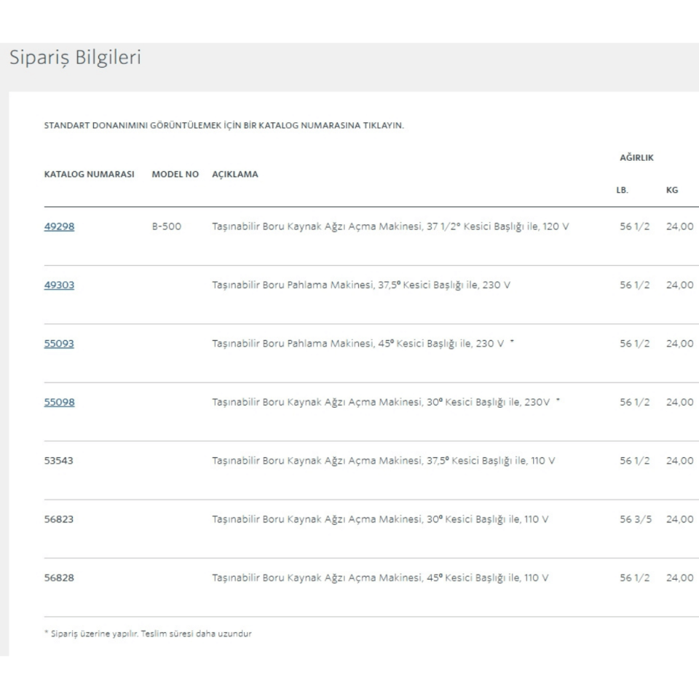The height and width of the screenshot is (699, 699).
Task: Click the Sipariş üzerine yapılır footnote
Action: pos(148,633)
